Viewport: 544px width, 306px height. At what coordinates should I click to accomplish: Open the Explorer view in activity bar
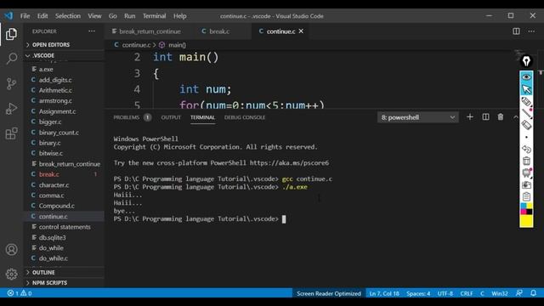[x=11, y=34]
